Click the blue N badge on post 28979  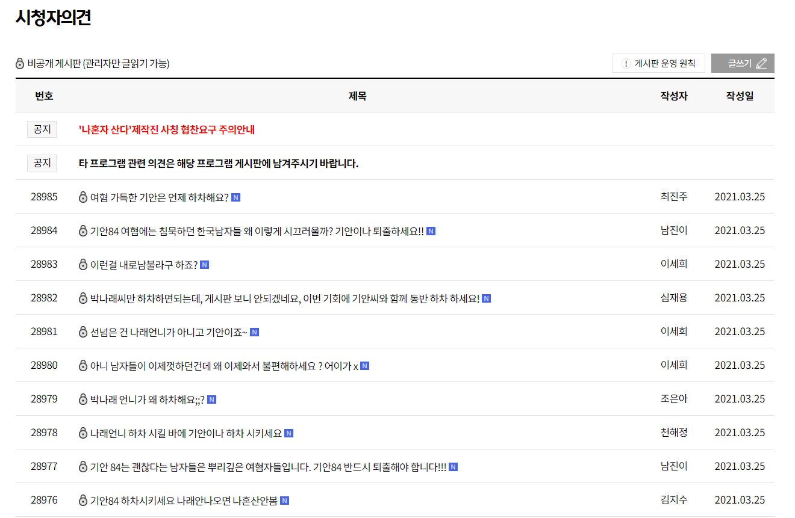[211, 399]
